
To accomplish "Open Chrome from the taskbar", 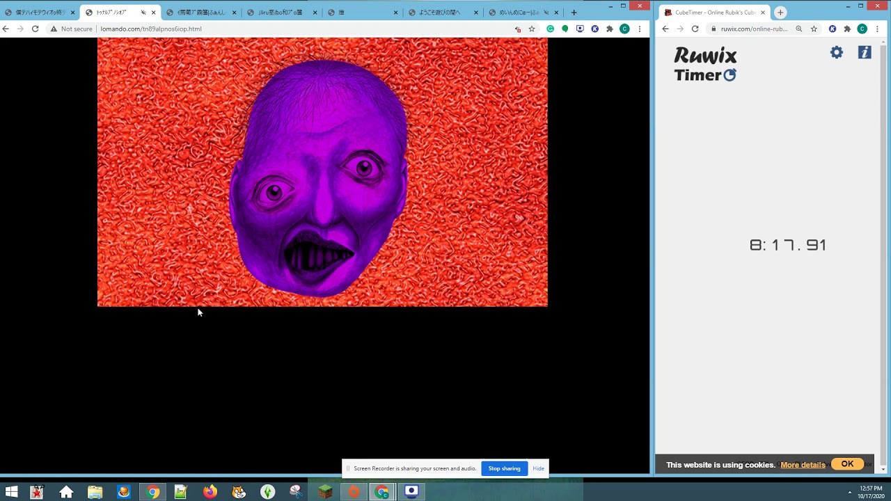I will pos(152,492).
